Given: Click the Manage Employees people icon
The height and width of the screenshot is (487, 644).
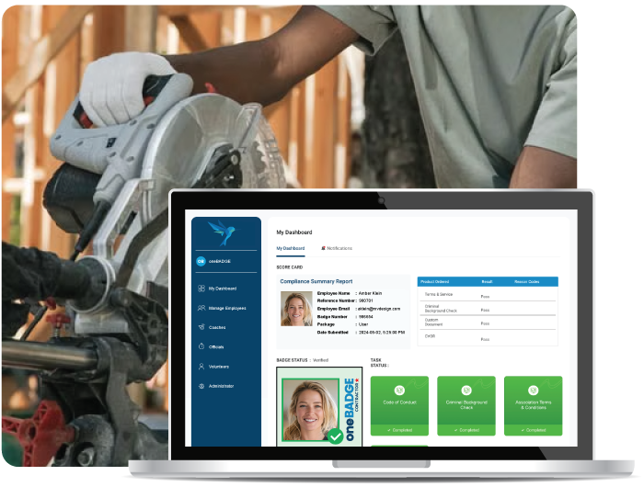Looking at the screenshot, I should click(201, 308).
